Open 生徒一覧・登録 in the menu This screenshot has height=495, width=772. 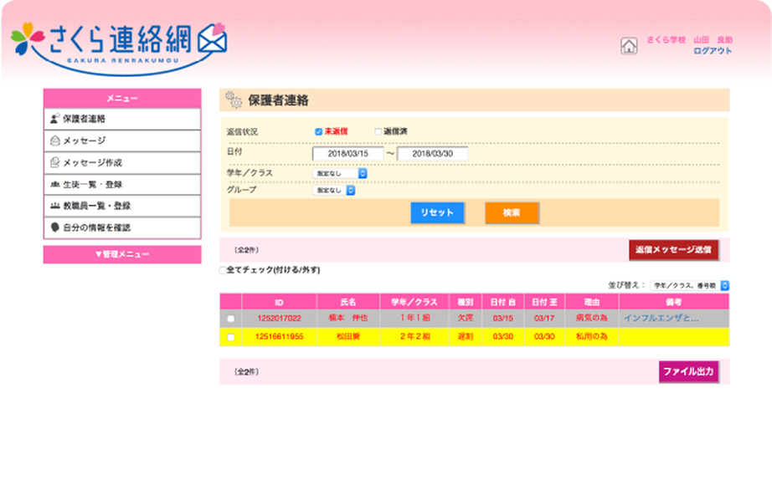point(122,184)
